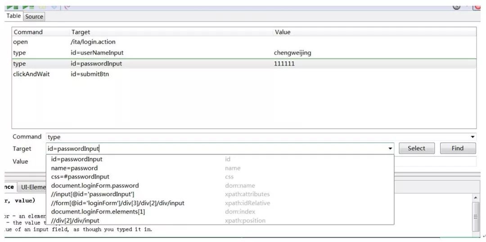Collapse the Target locator dropdown arrow

[x=390, y=149]
